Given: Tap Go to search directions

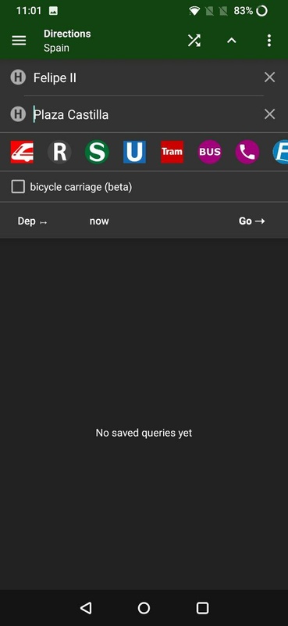Looking at the screenshot, I should (252, 221).
